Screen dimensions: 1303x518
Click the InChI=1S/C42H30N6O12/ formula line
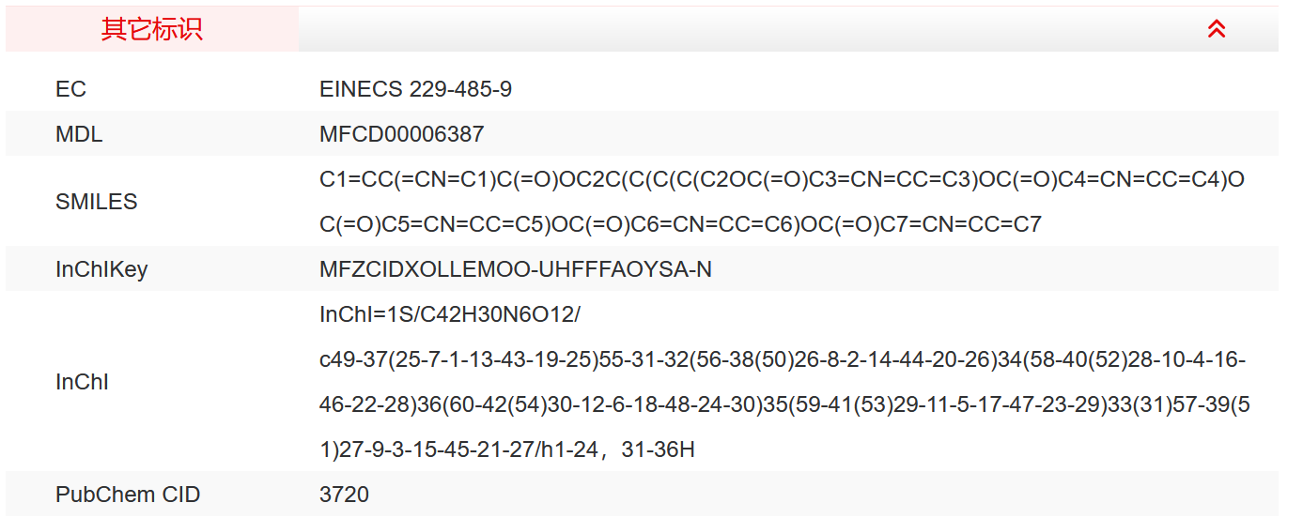click(x=450, y=314)
